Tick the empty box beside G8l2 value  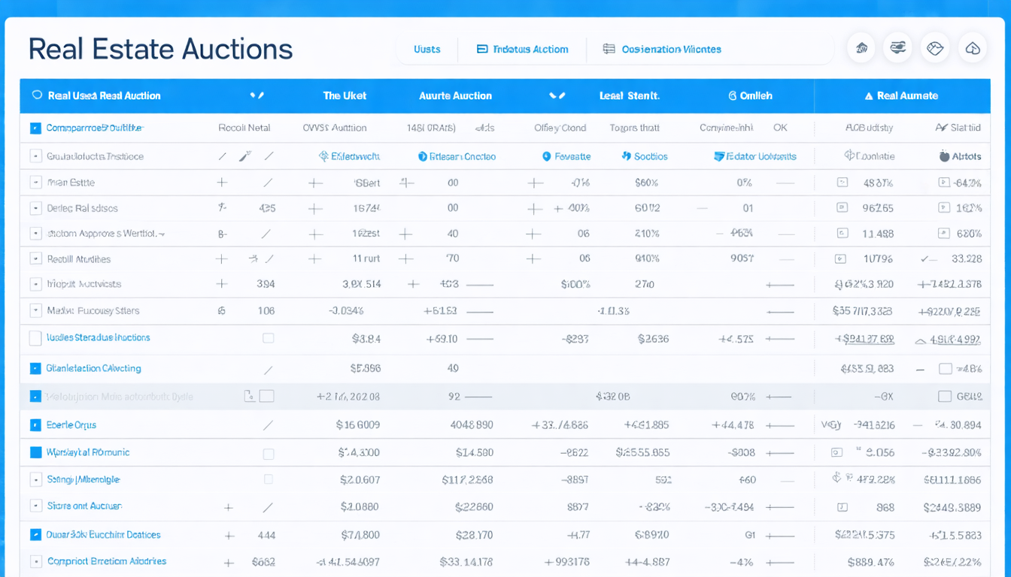point(944,396)
